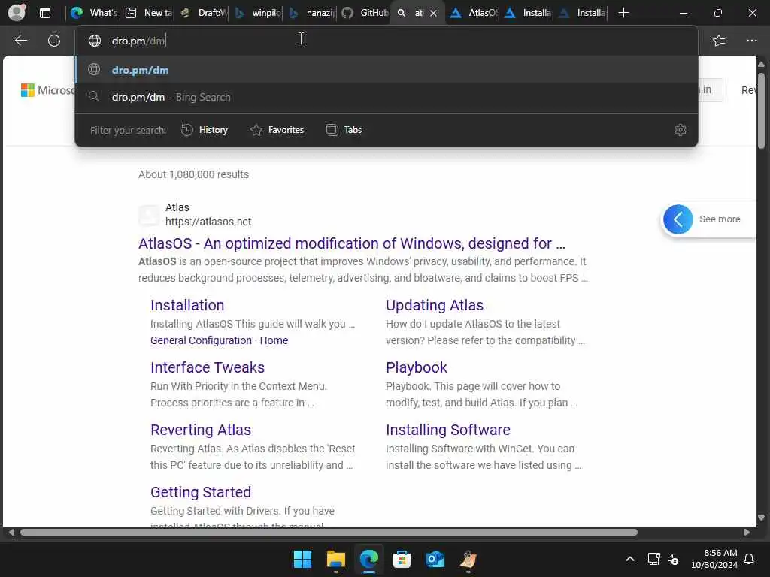Open Outlook from taskbar
Viewport: 770px width, 577px height.
coord(435,559)
